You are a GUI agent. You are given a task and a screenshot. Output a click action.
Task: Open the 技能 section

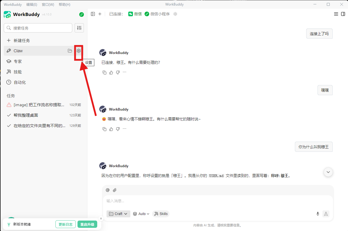(x=44, y=72)
